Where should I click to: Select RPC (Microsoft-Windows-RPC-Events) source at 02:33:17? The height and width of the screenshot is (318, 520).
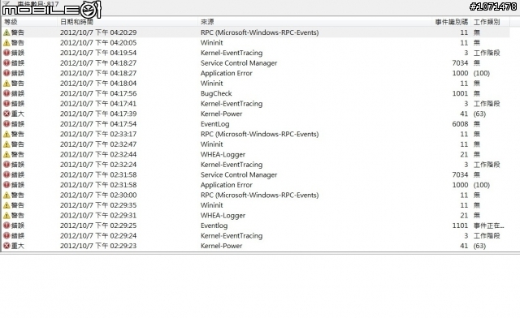click(260, 134)
